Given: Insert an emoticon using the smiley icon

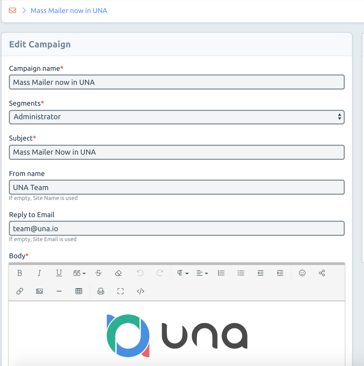Looking at the screenshot, I should click(302, 273).
